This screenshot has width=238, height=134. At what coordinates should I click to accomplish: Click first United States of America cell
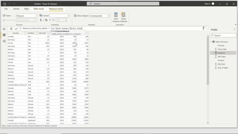(17, 85)
